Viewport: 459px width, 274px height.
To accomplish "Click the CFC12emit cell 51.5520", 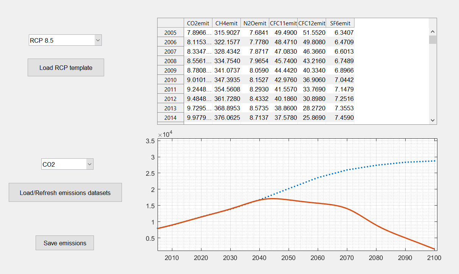I will (312, 33).
